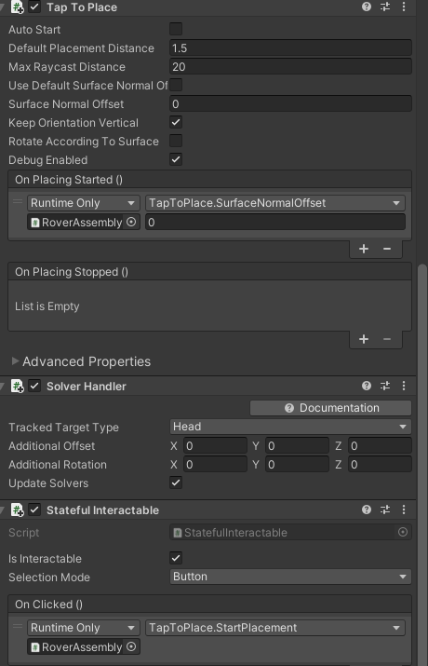This screenshot has width=428, height=666.
Task: Open Solver Handler component kebab menu
Action: [x=404, y=386]
